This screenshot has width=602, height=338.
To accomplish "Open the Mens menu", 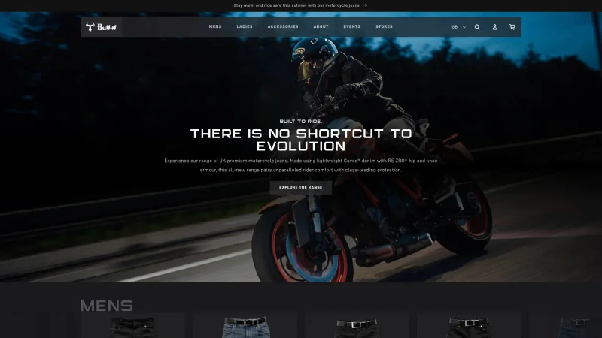I will [215, 26].
